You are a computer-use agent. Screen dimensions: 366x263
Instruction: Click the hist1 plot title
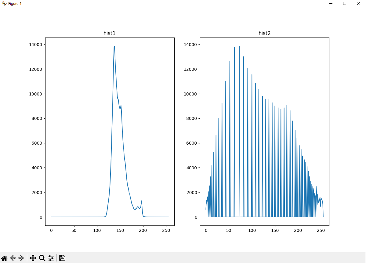click(110, 33)
